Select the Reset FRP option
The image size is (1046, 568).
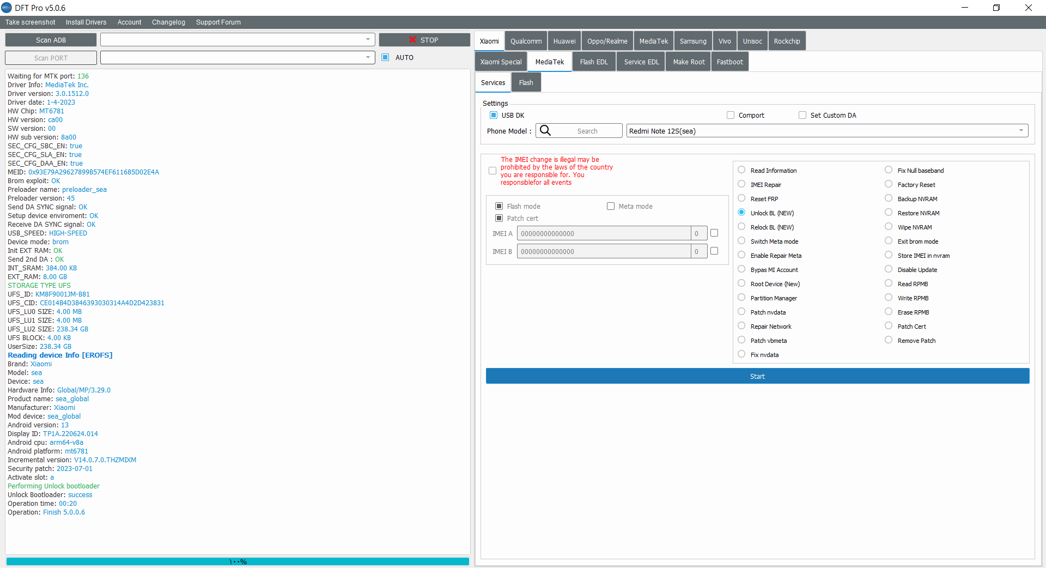741,198
